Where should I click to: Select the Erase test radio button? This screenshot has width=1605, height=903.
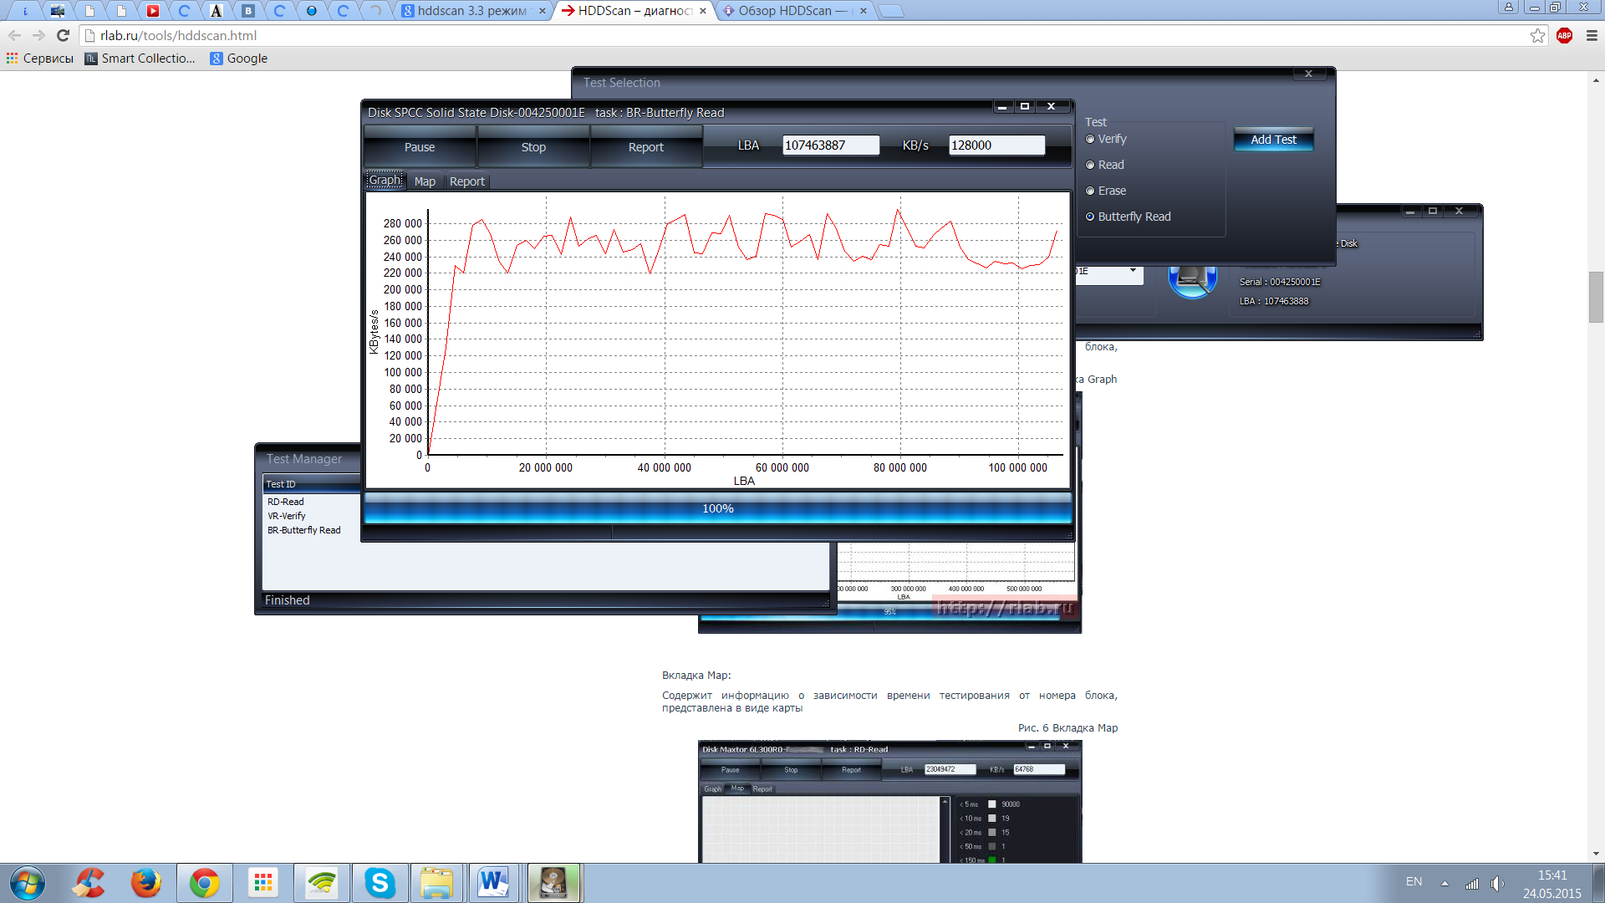1090,191
